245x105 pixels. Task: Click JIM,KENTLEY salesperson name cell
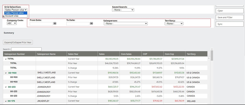tap(43, 101)
